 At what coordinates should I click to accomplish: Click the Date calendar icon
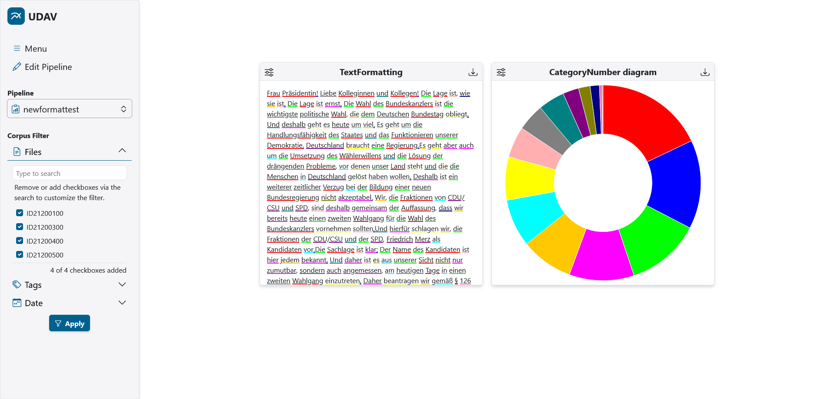(17, 303)
